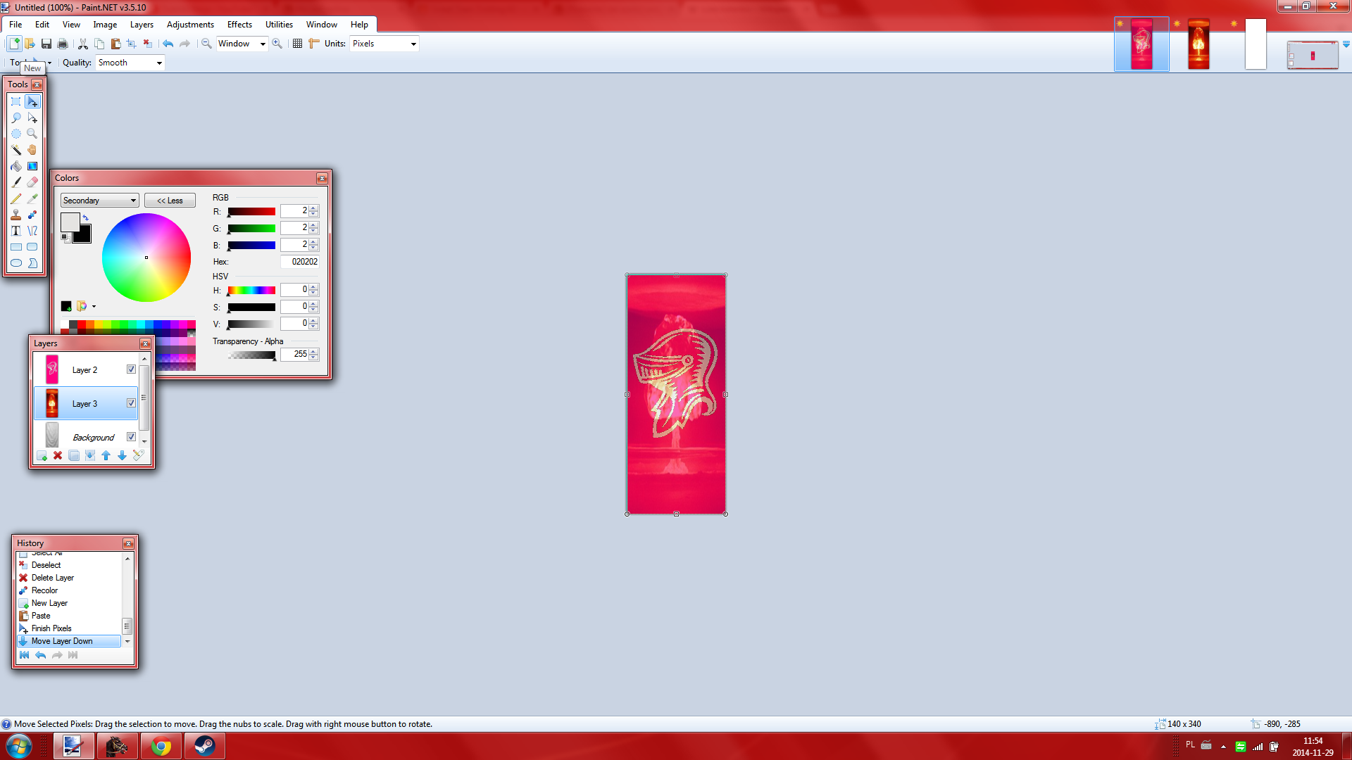Switch to the second image thumbnail

click(x=1198, y=44)
